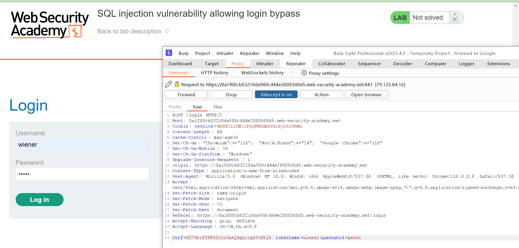
Task: Open the Logger tab
Action: pyautogui.click(x=467, y=64)
